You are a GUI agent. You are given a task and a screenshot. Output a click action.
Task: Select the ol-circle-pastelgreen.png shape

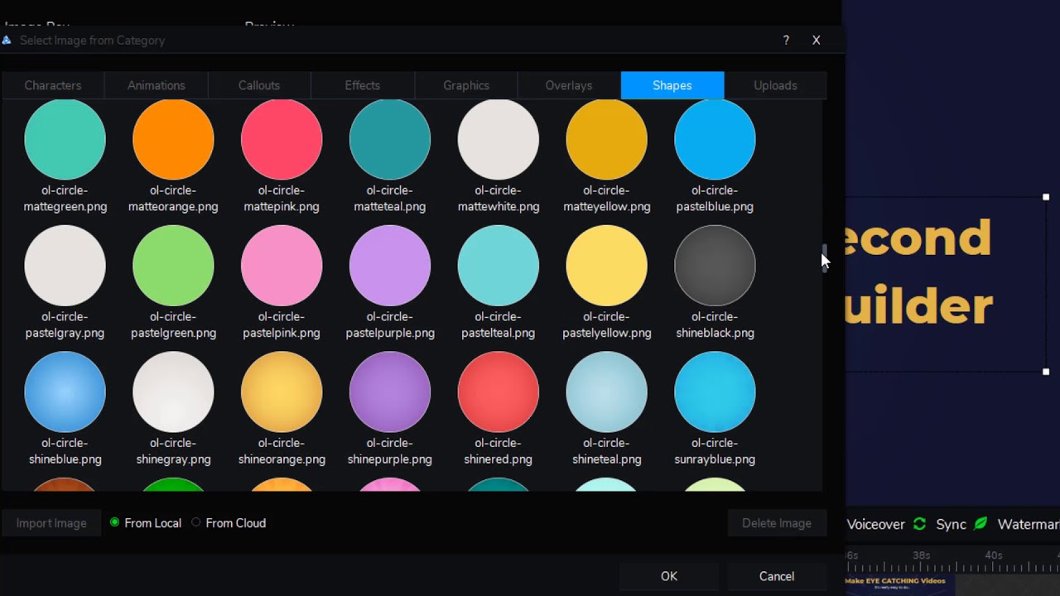click(173, 266)
